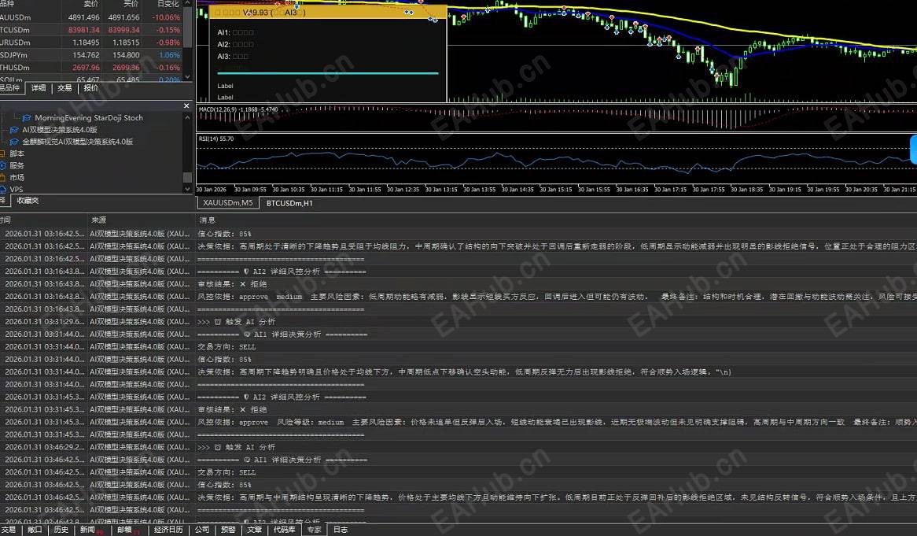Open the 日志 journal tab
917x536 pixels.
coord(341,530)
